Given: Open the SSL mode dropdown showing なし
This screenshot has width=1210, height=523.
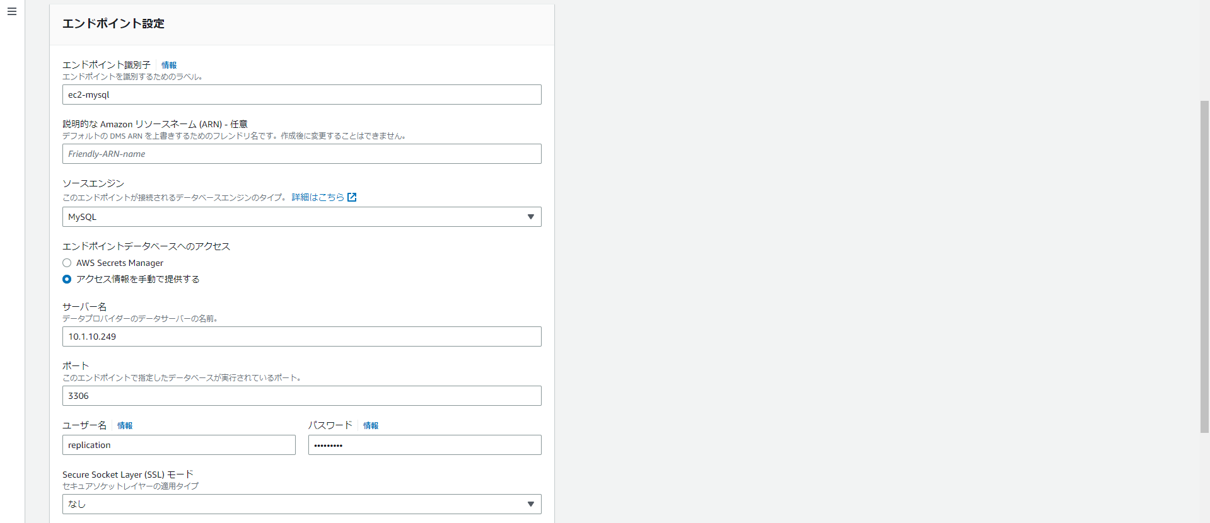Looking at the screenshot, I should tap(302, 504).
